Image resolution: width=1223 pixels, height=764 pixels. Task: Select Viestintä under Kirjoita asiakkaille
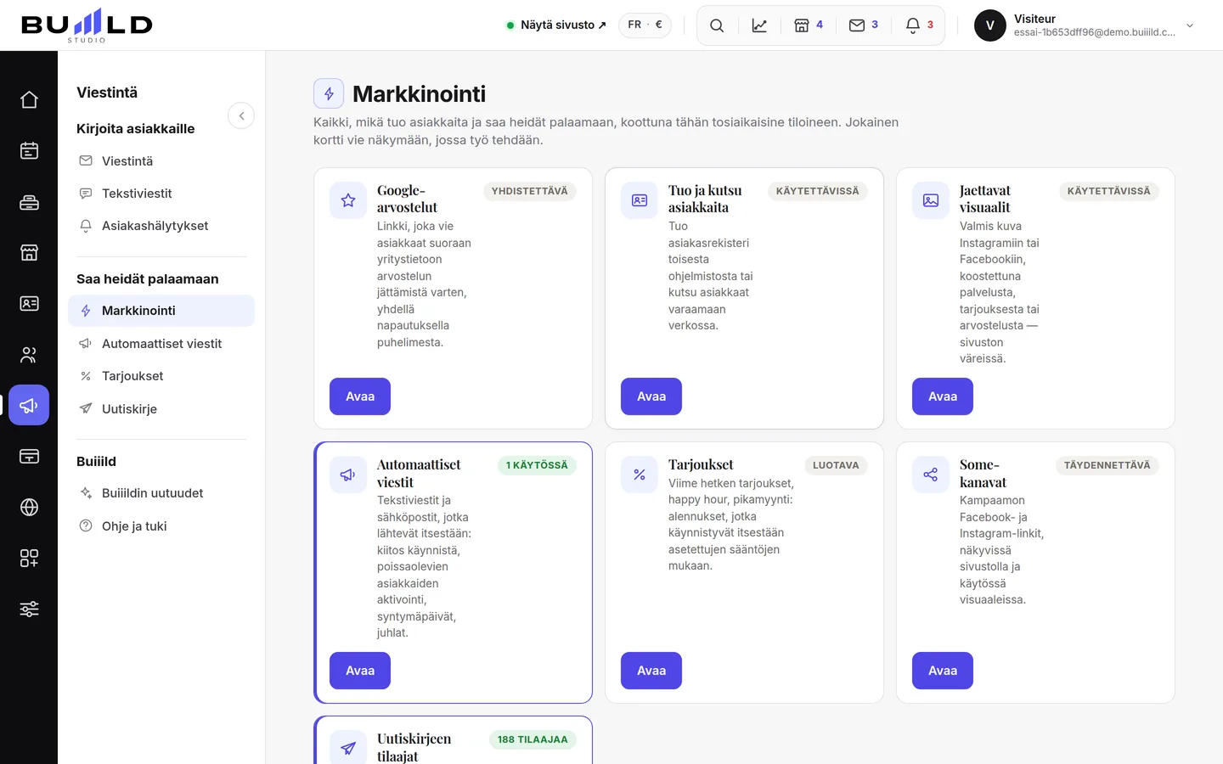pos(161,161)
